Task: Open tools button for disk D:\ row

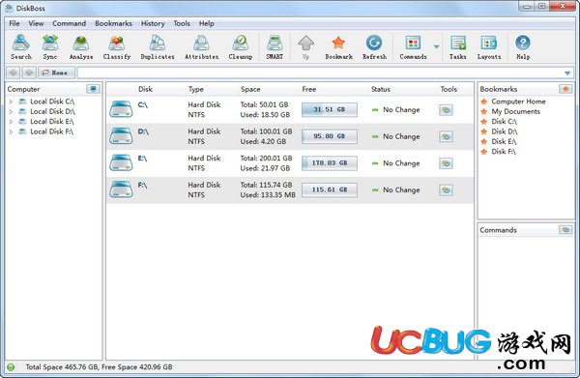Action: pyautogui.click(x=446, y=136)
